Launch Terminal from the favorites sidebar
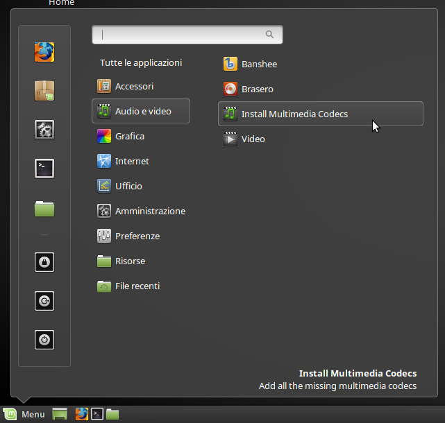Viewport: 445px width, 423px height. 44,168
